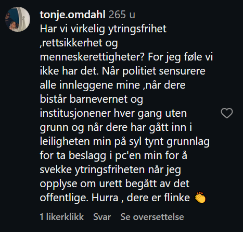View who liked via 1 likerklikk

62,217
